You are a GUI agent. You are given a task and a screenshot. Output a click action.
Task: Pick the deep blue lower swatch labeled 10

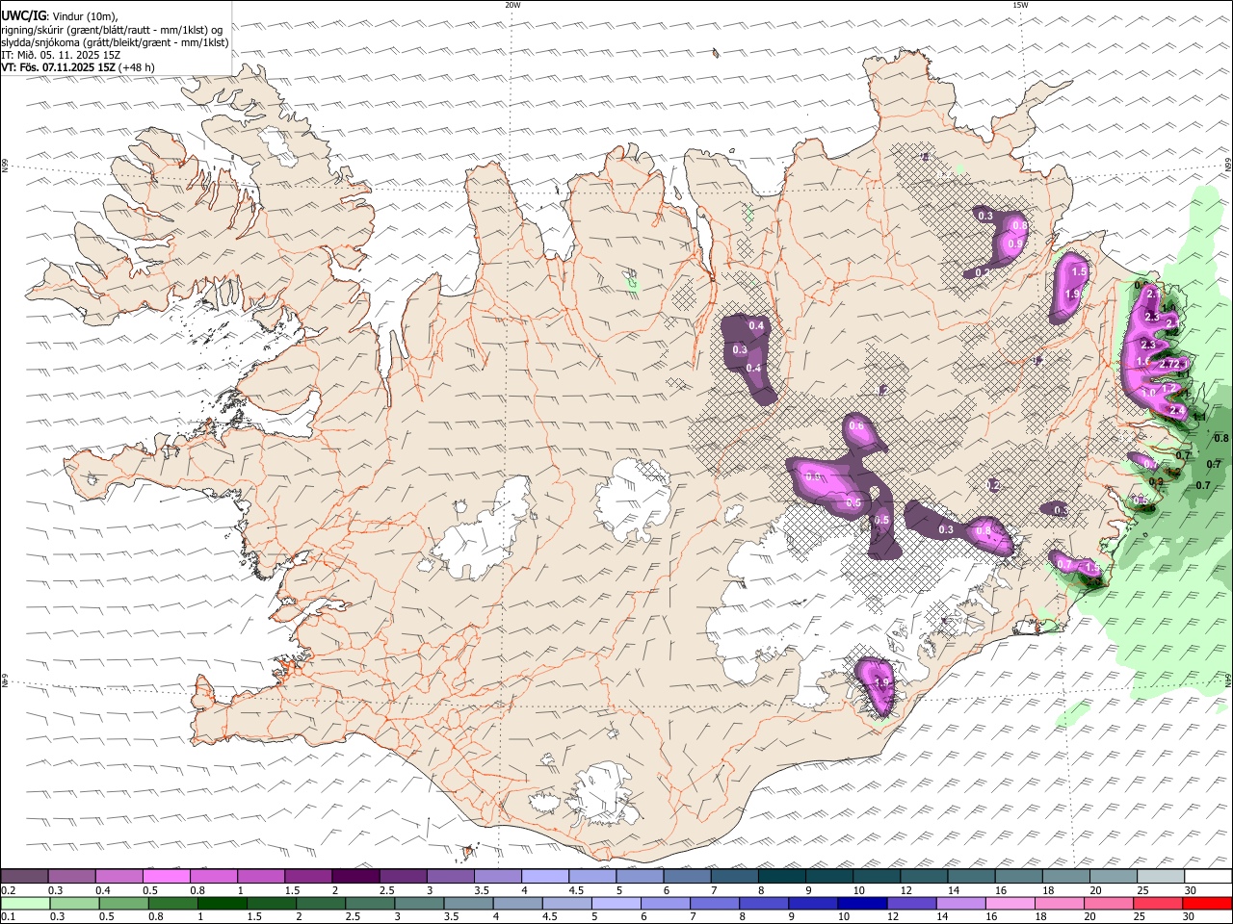(x=862, y=904)
